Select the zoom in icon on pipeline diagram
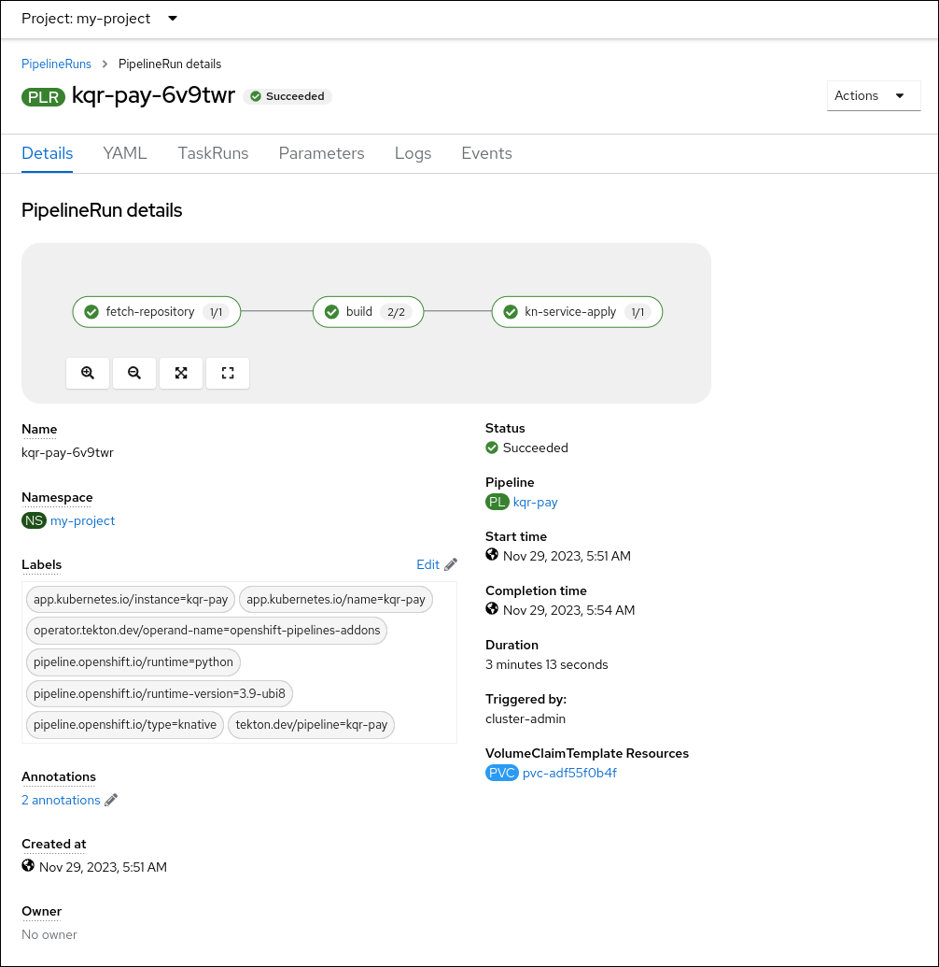939x967 pixels. tap(87, 373)
